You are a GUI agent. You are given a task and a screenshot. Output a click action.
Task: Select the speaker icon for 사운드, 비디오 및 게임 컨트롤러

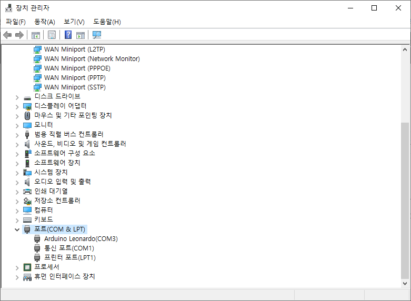tap(27, 144)
